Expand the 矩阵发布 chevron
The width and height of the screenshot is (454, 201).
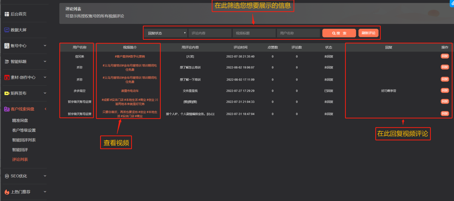coord(45,93)
